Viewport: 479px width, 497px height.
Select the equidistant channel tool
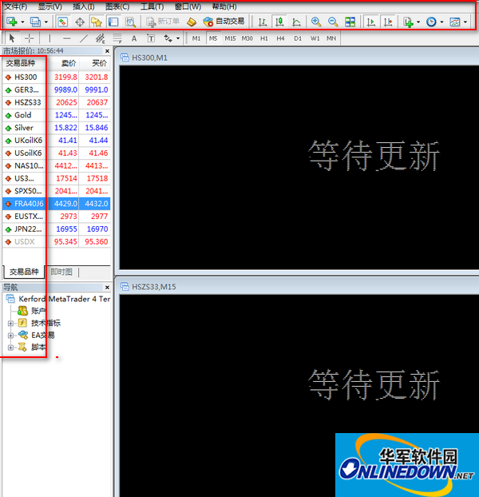tap(101, 38)
